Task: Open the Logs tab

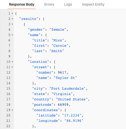Action: (68, 4)
